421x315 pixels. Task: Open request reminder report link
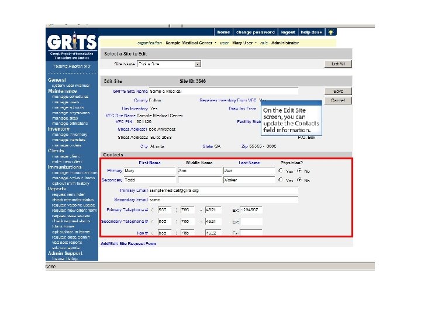[68, 194]
